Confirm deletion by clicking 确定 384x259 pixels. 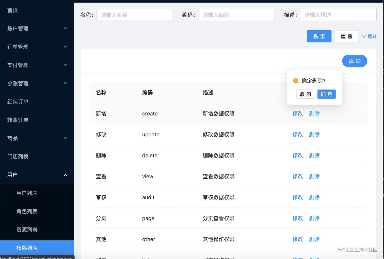pos(326,94)
